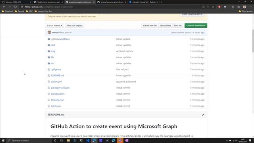Switch to actions/typescript-action tab
This screenshot has height=143, width=254.
click(x=112, y=2)
